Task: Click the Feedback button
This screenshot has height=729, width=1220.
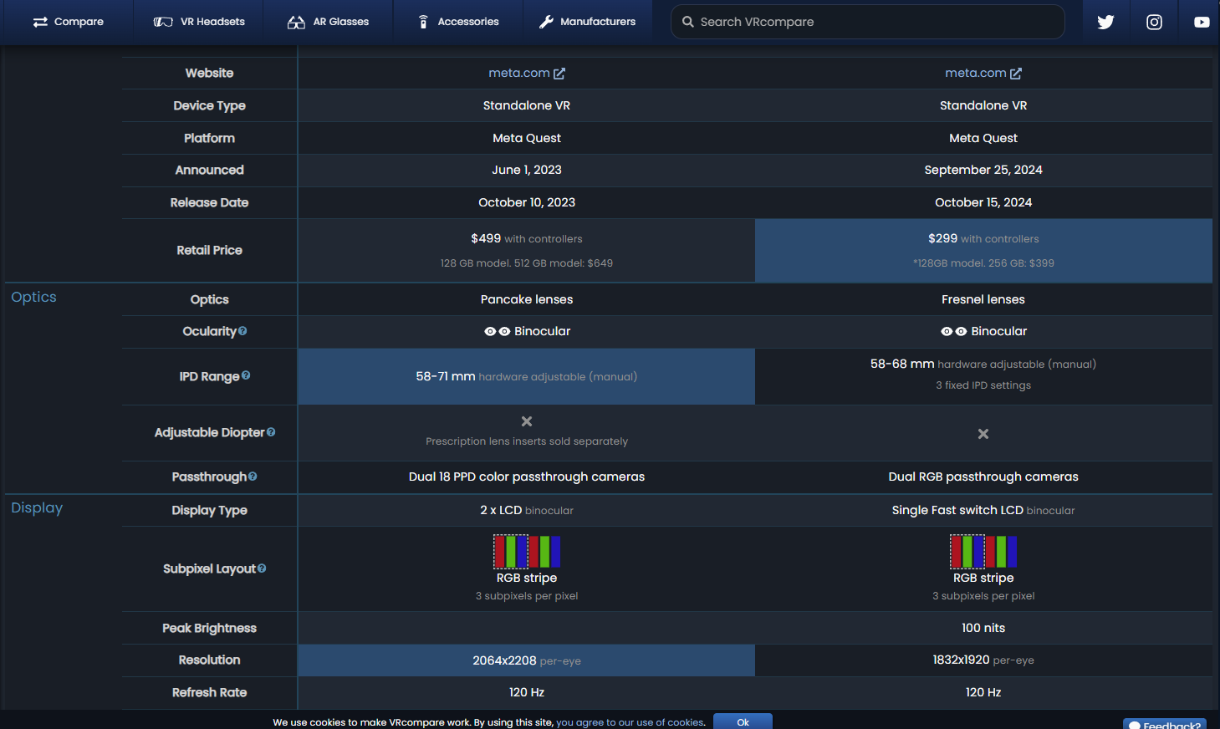Action: (1165, 724)
